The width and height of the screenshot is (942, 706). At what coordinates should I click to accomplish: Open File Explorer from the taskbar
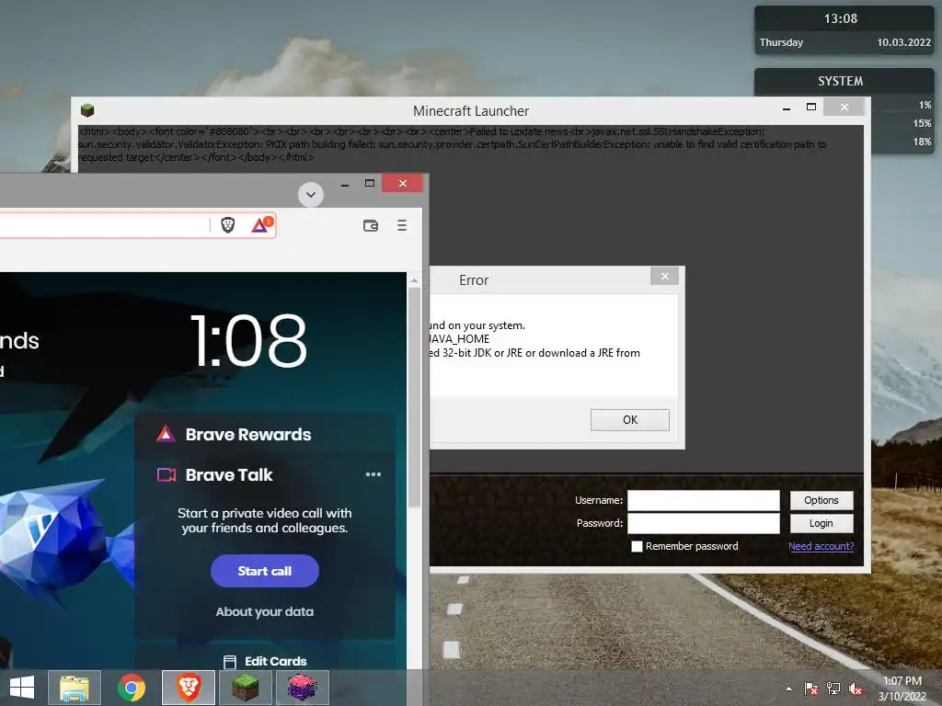[x=75, y=688]
